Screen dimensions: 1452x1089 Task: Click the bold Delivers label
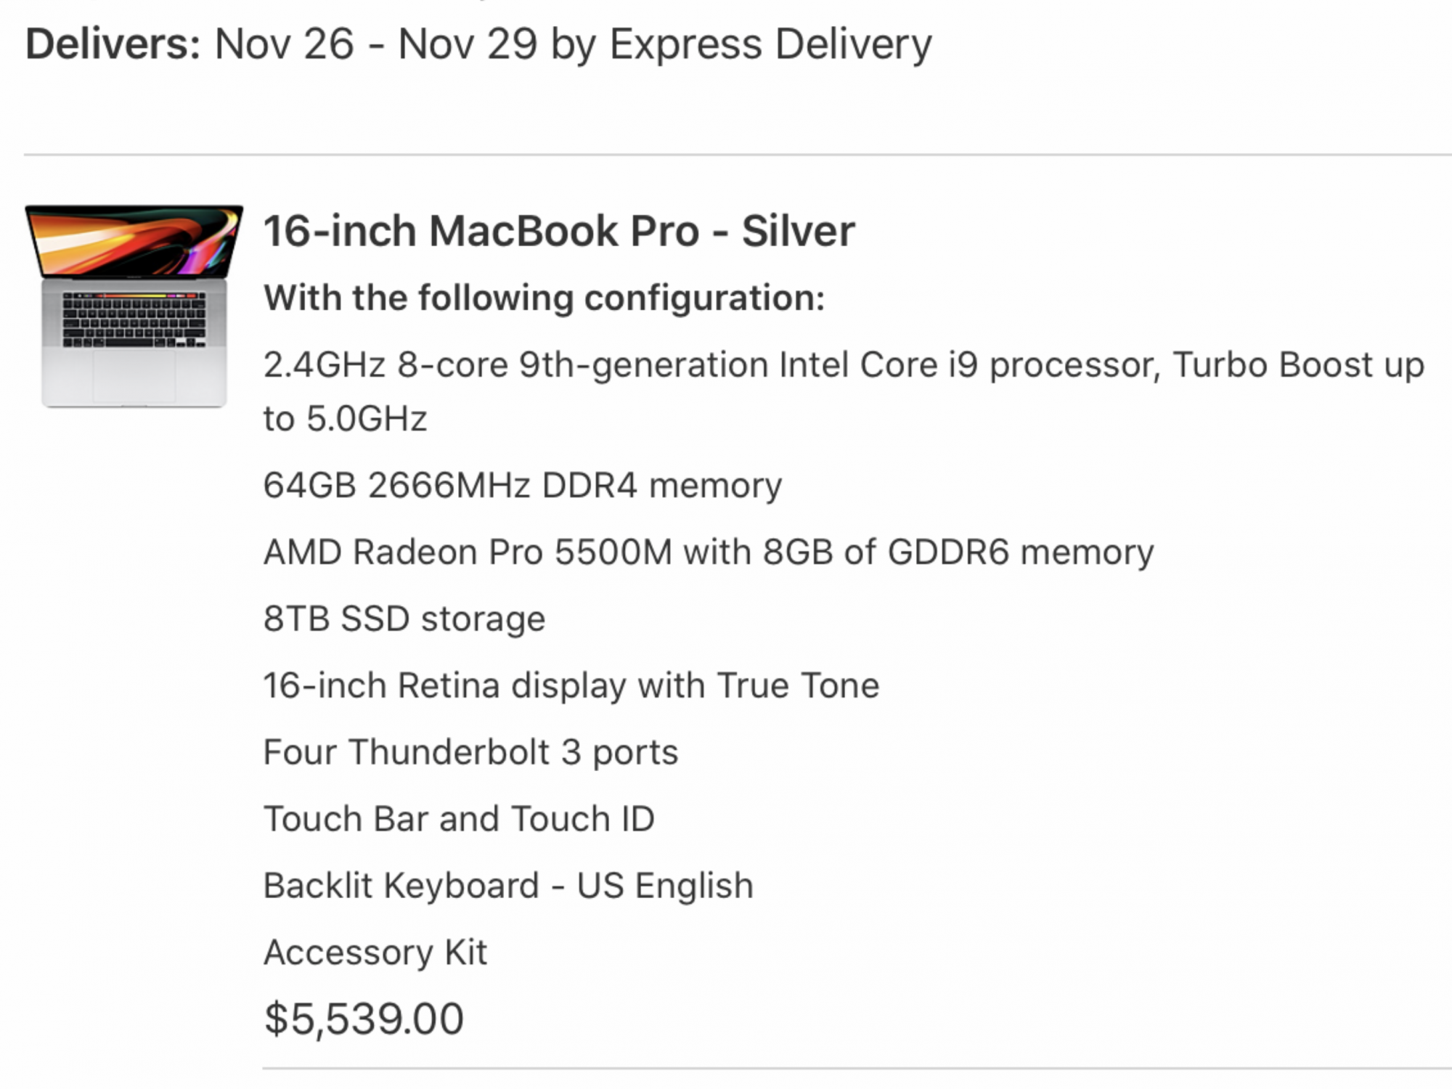113,44
